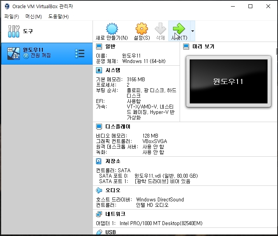Open the File (파일) menu
This screenshot has width=278, height=236.
click(12, 16)
